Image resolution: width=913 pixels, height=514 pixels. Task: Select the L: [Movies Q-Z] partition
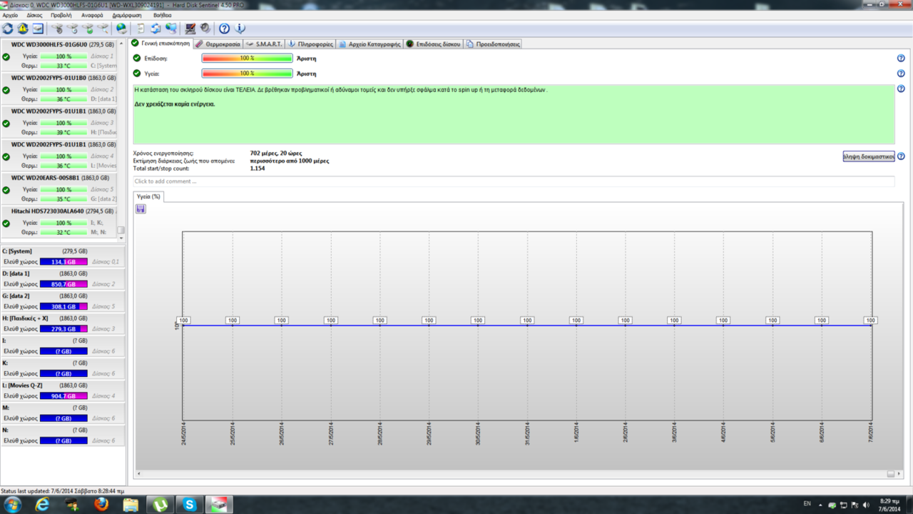(63, 390)
